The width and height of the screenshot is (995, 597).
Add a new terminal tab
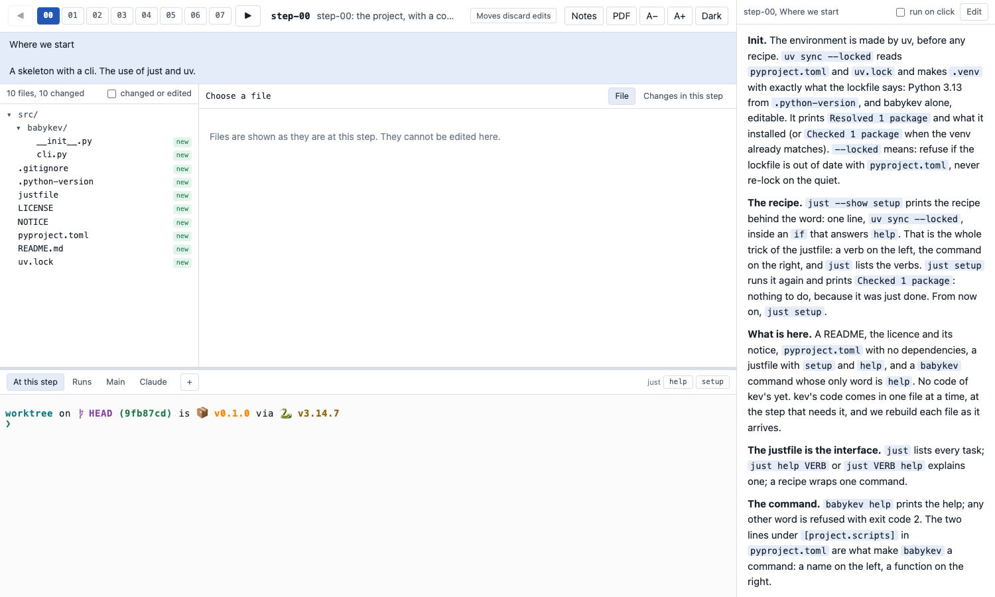(189, 382)
